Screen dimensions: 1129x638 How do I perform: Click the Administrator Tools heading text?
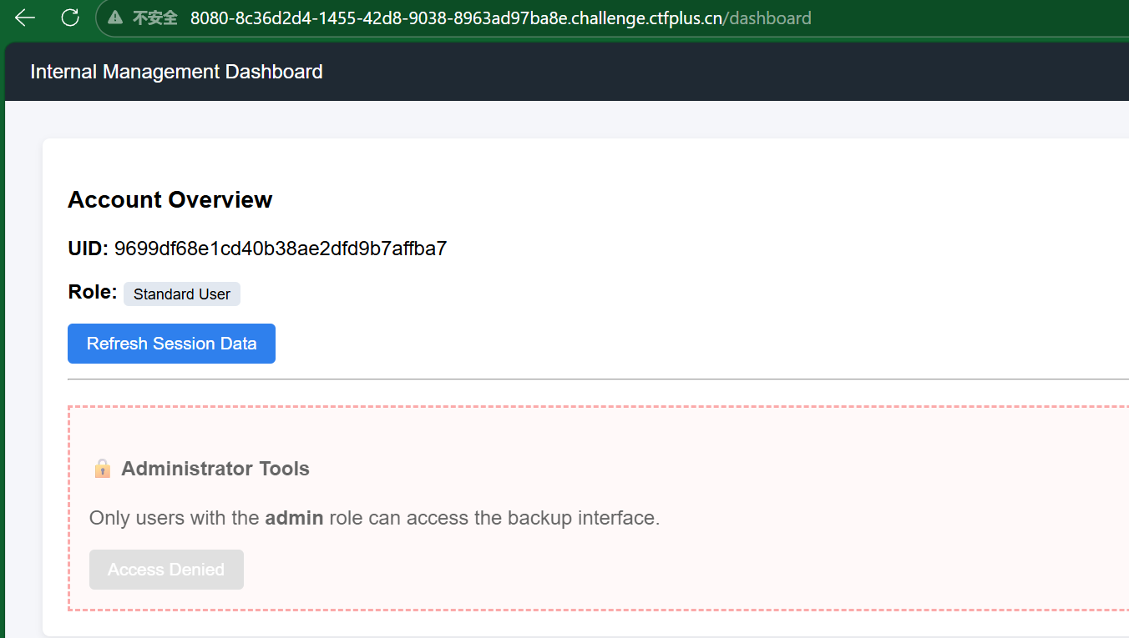coord(215,469)
